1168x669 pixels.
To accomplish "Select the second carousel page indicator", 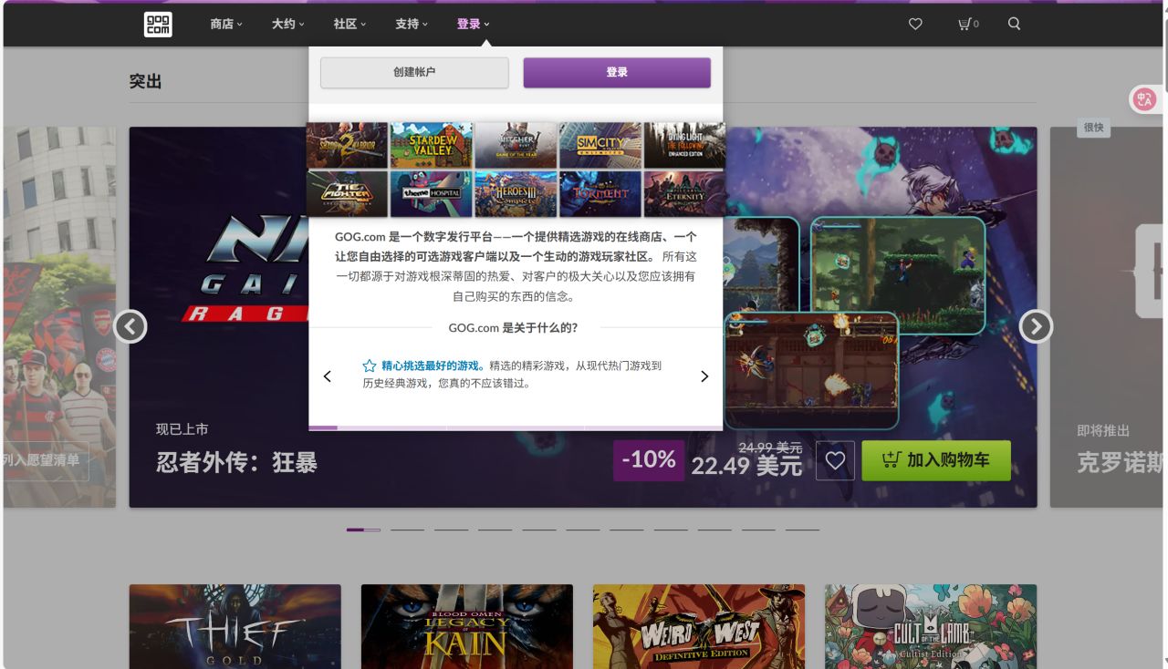I will tap(407, 530).
